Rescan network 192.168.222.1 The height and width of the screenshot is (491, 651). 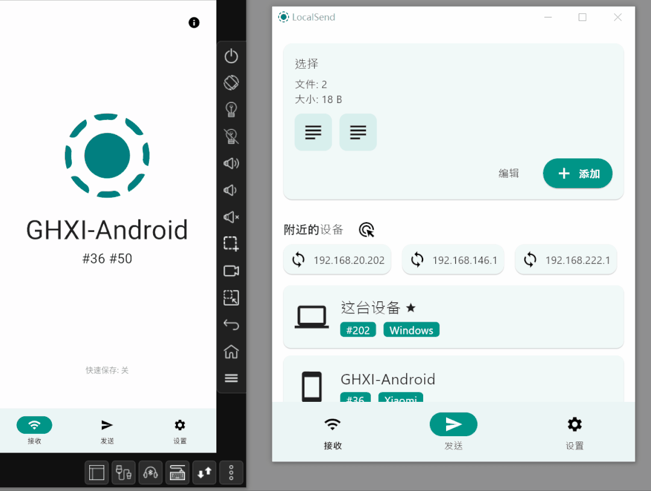(566, 260)
